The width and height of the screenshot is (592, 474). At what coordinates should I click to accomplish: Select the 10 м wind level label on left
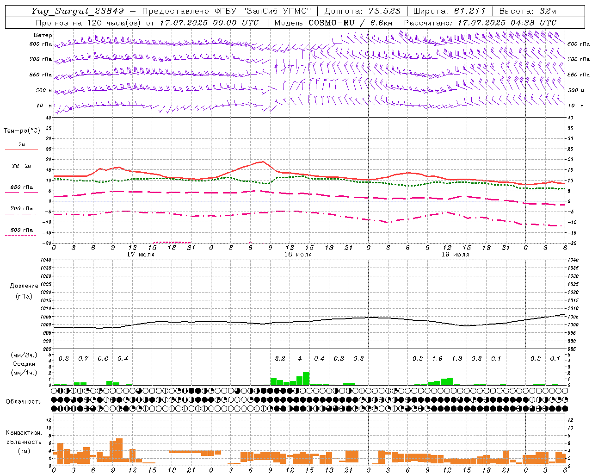[x=44, y=106]
